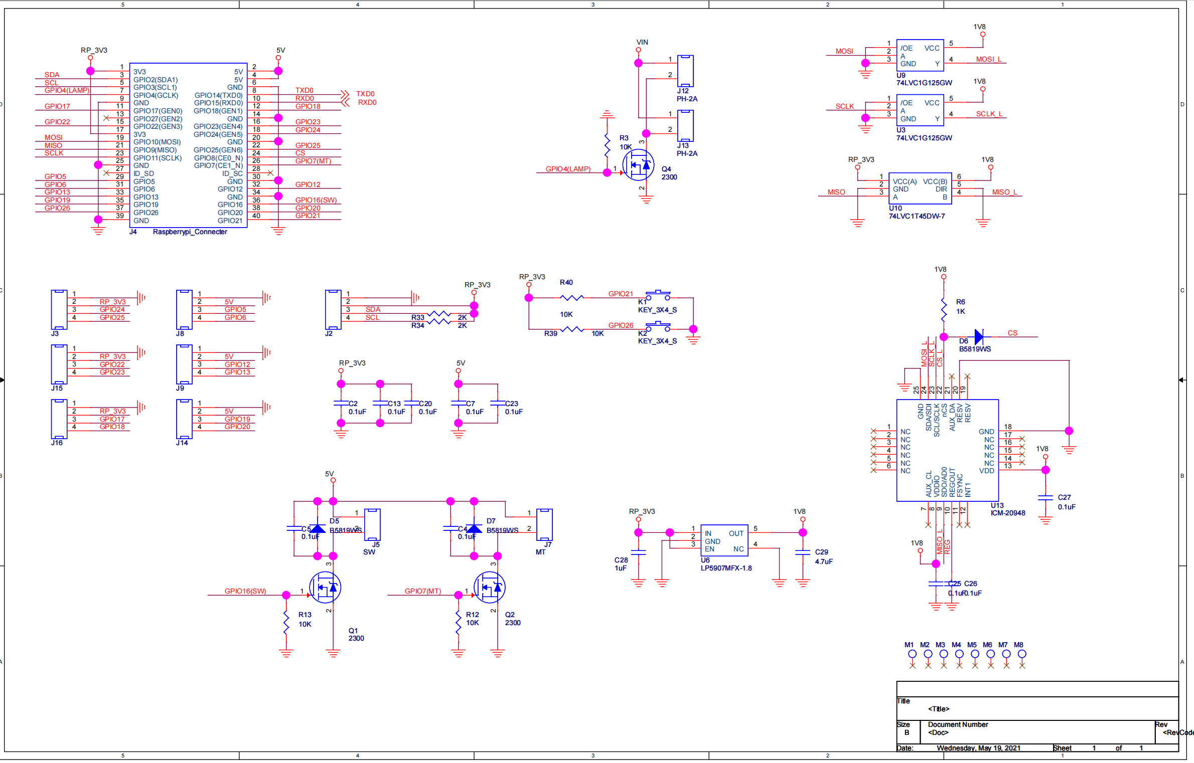1194x763 pixels.
Task: Select the Q1 2300 MOSFET symbol
Action: pyautogui.click(x=325, y=588)
